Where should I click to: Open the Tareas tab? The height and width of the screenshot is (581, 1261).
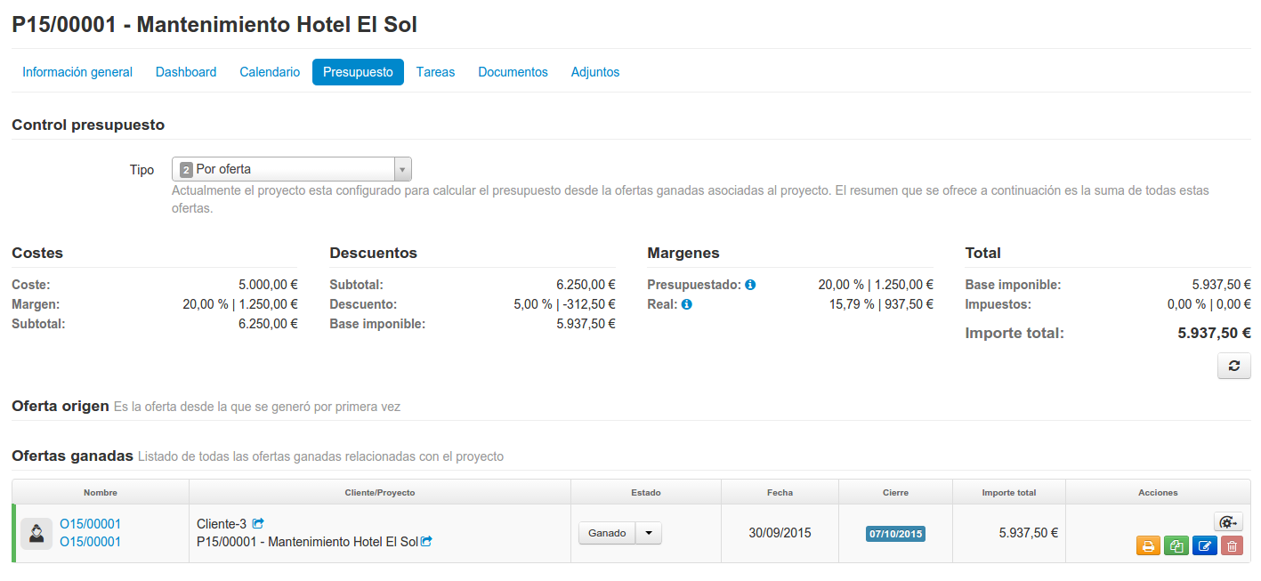435,72
